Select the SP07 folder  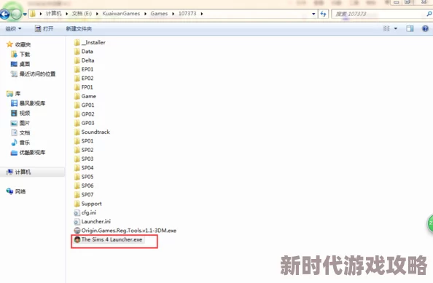(x=84, y=194)
